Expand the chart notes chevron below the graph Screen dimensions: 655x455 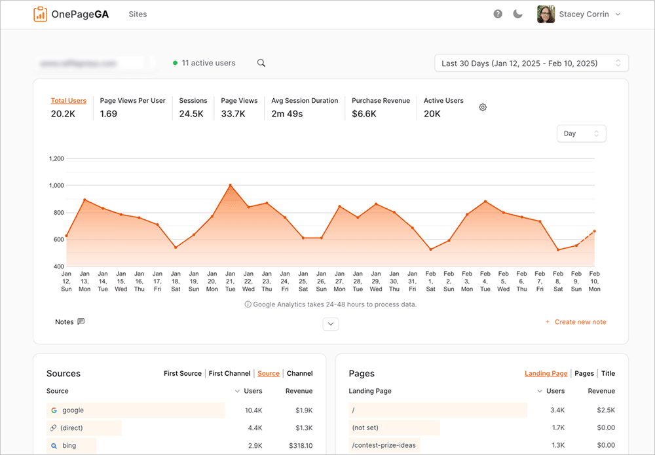coord(330,323)
